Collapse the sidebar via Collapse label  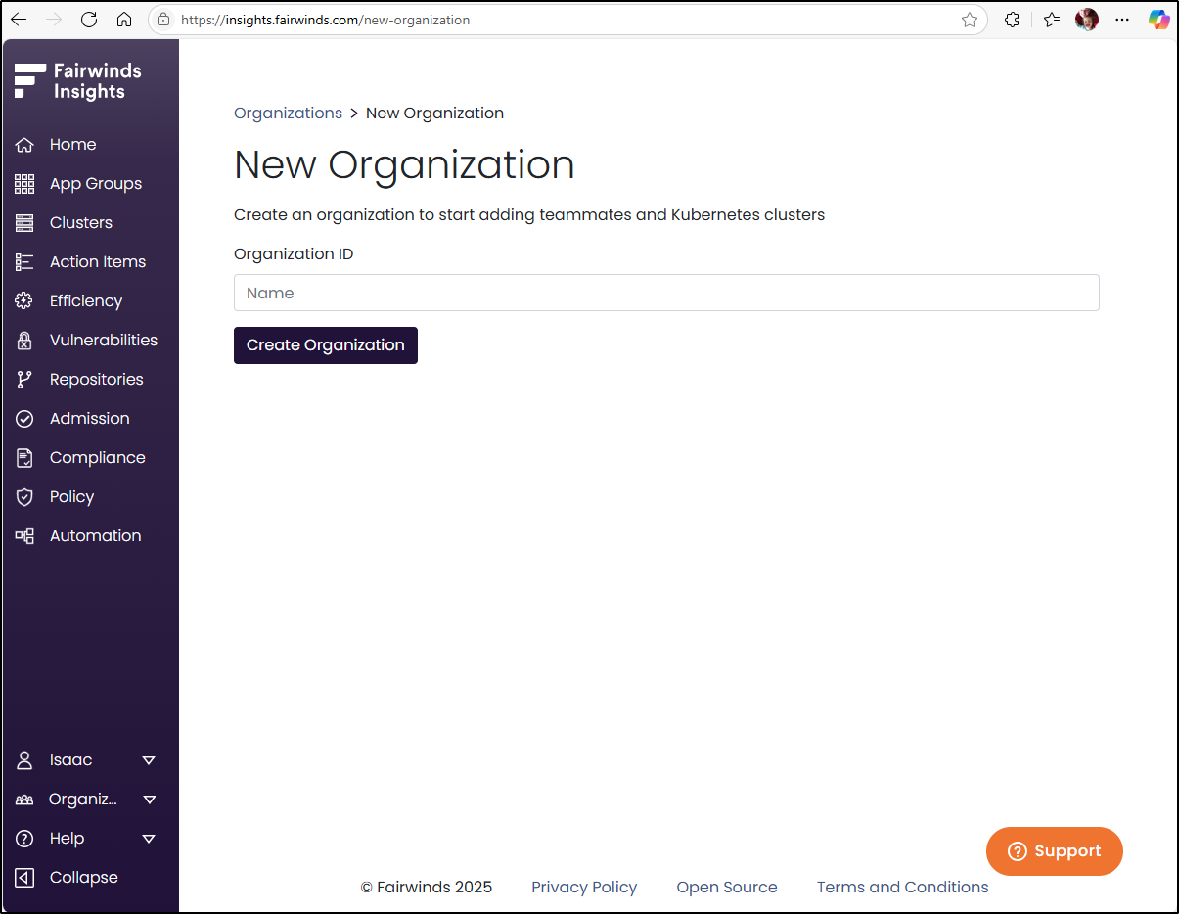click(84, 878)
